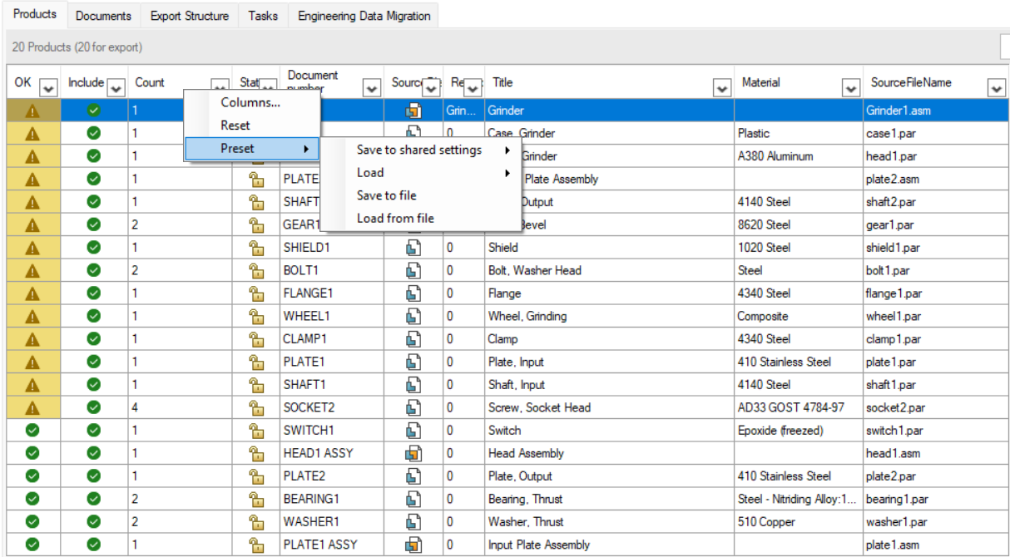Click the green OK check for BEARING1
Screen dimensions: 1010x557
pos(32,499)
